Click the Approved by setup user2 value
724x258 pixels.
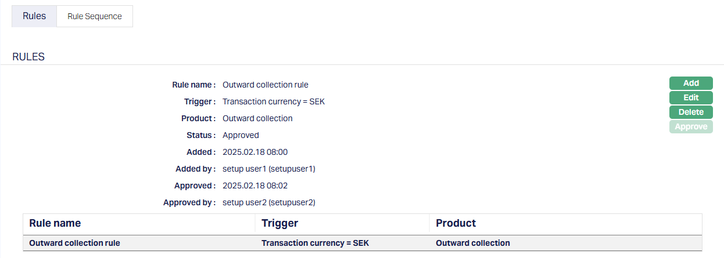click(x=268, y=202)
